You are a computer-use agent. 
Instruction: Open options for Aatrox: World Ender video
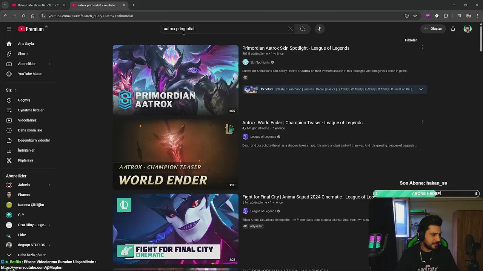pyautogui.click(x=422, y=122)
